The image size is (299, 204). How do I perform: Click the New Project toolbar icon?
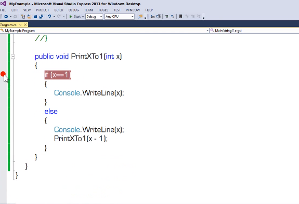pyautogui.click(x=23, y=17)
